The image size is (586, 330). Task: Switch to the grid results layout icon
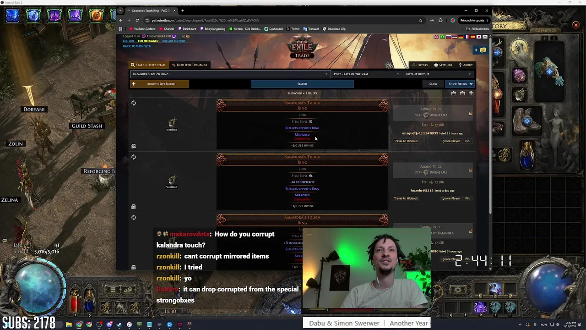click(471, 93)
